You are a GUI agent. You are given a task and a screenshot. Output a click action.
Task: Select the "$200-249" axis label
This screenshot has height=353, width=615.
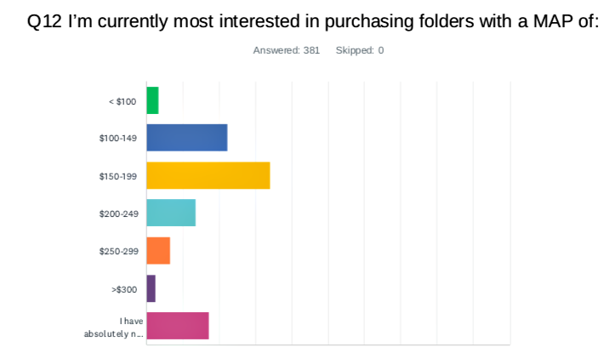[x=118, y=214]
